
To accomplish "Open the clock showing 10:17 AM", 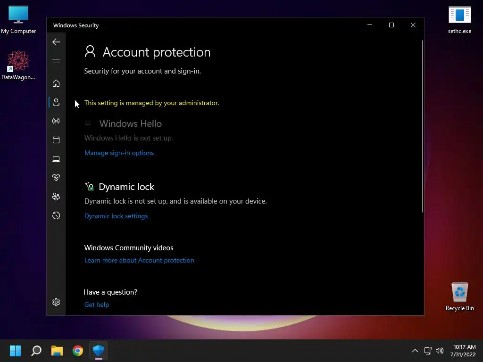I will (x=463, y=351).
